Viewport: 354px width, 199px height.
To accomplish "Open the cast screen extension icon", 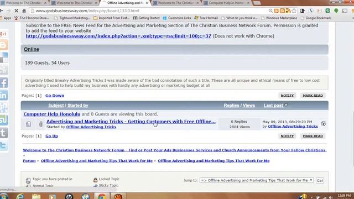I will (345, 11).
